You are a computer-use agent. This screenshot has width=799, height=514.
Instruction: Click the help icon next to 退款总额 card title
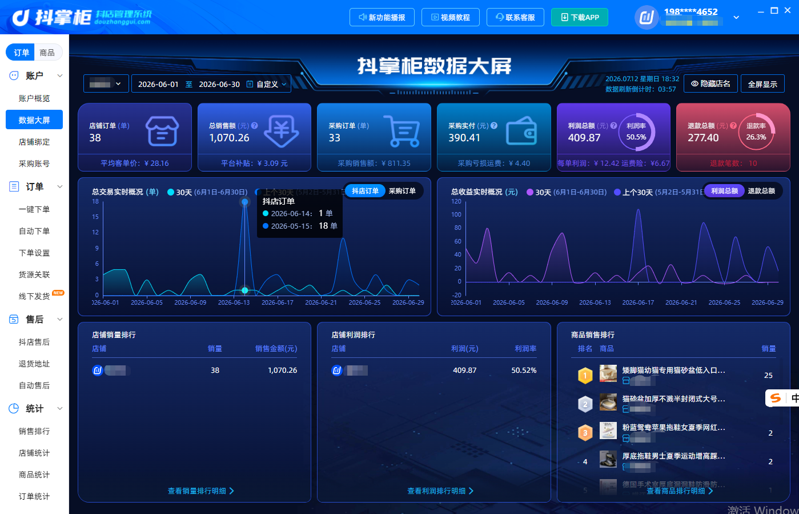(733, 126)
